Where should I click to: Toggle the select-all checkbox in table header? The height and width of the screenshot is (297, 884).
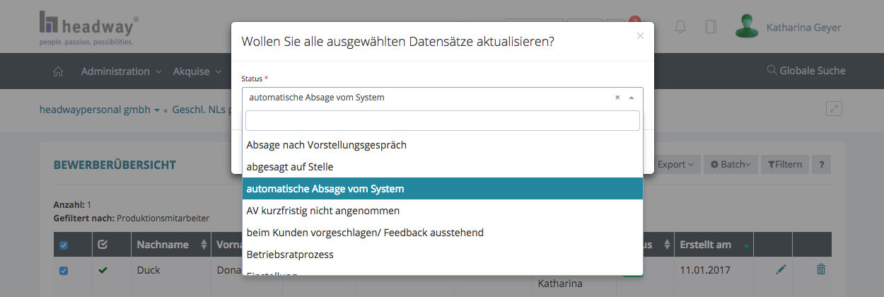click(64, 245)
